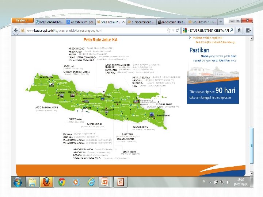263x197 pixels.
Task: Open Windows Explorer from the taskbar
Action: (32, 182)
